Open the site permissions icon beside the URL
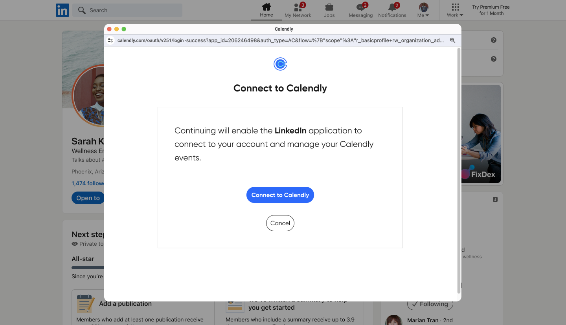The width and height of the screenshot is (566, 325). click(110, 40)
